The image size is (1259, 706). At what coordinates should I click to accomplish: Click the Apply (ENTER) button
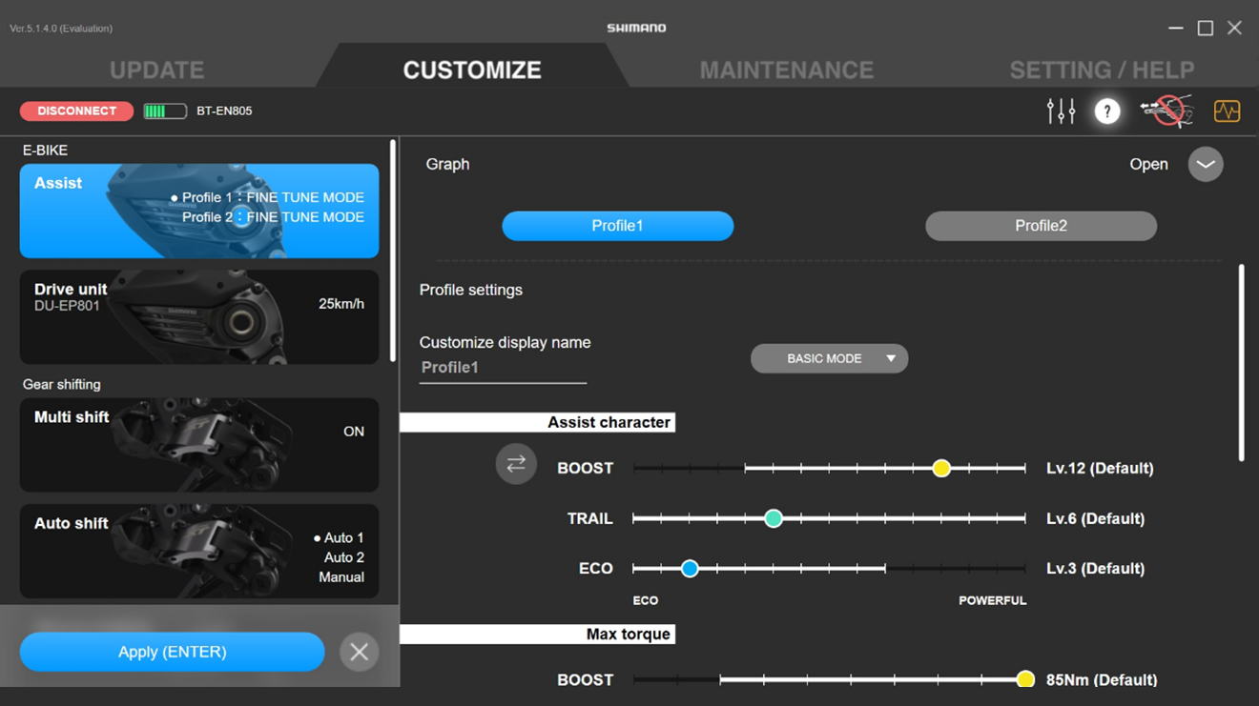click(173, 652)
